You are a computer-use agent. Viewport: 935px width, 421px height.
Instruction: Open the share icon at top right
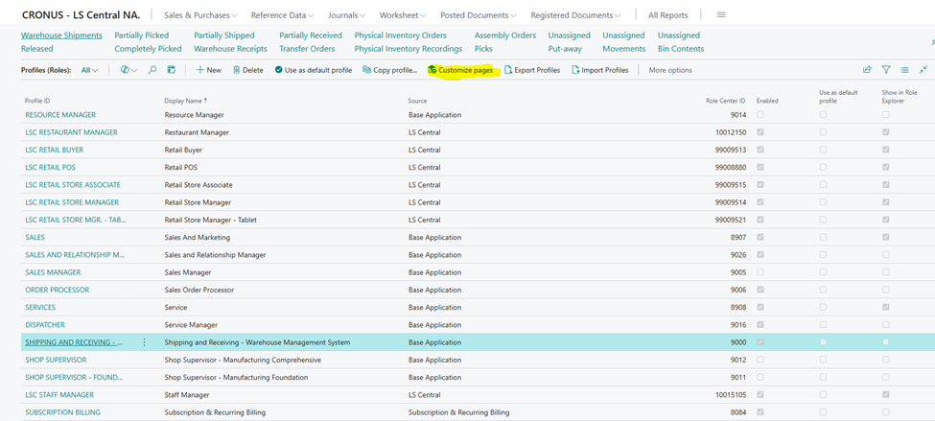(867, 70)
